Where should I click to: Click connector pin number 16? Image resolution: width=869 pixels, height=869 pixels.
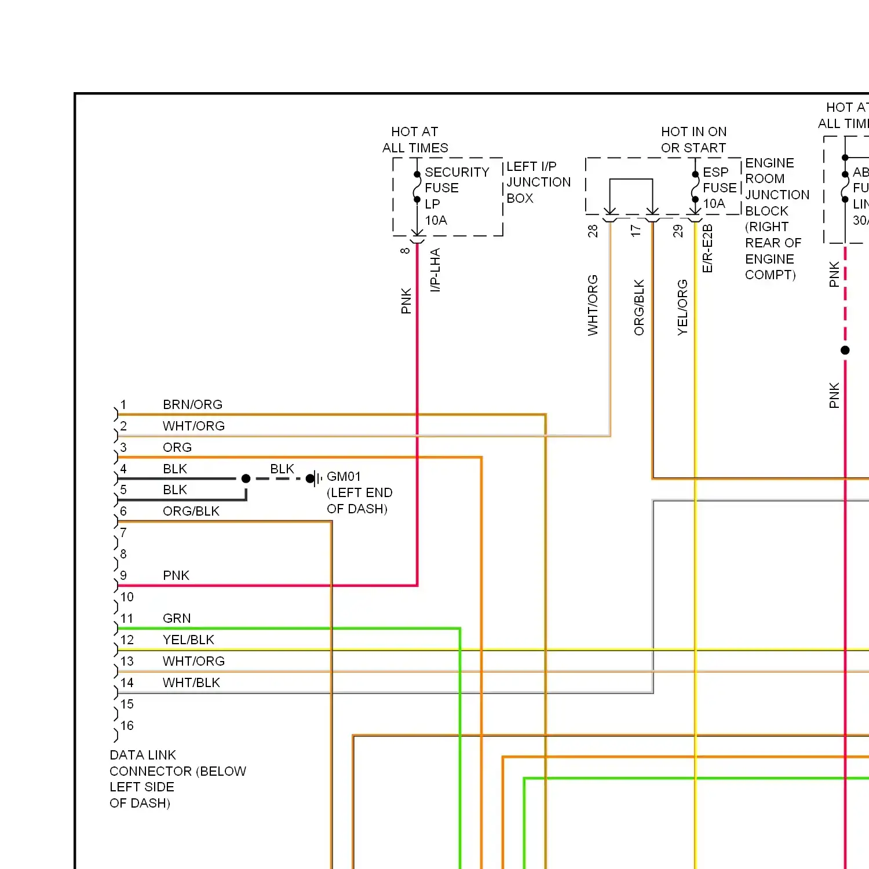click(127, 725)
